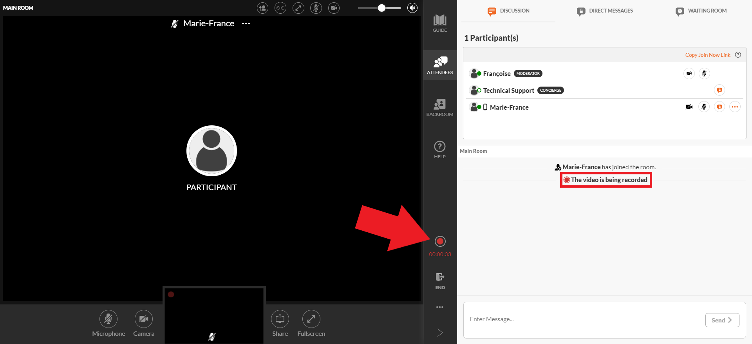Toggle the muted microphone icon in top toolbar
The image size is (752, 344).
(x=316, y=8)
